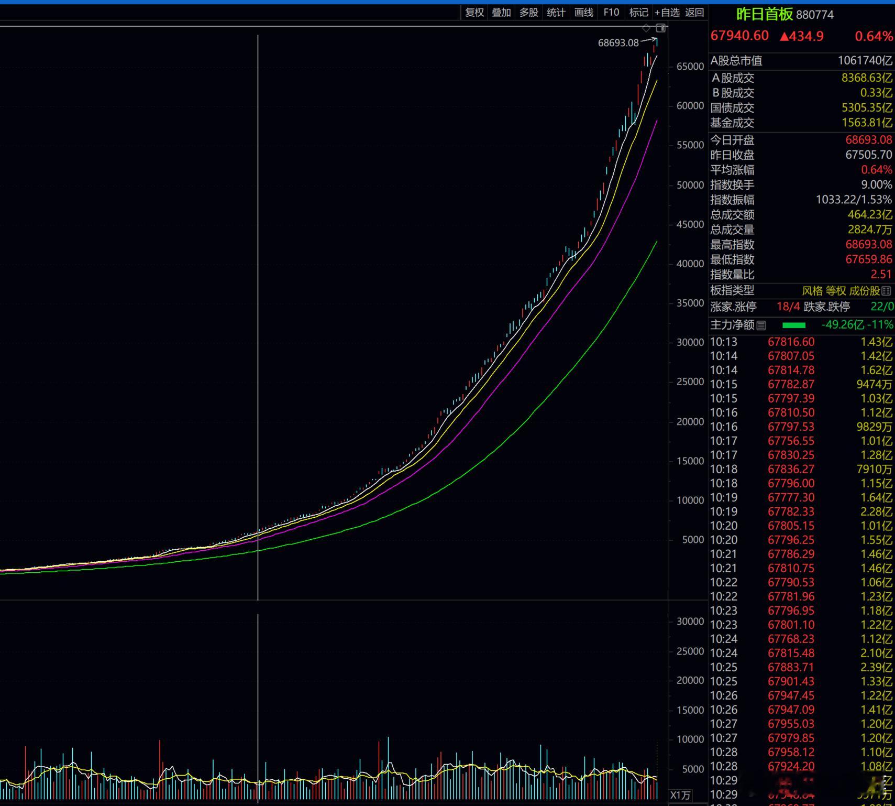
Task: Select the tick row priced 67836.27
Action: tap(801, 470)
